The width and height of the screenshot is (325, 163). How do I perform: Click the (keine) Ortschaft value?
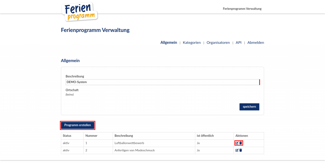click(x=70, y=95)
